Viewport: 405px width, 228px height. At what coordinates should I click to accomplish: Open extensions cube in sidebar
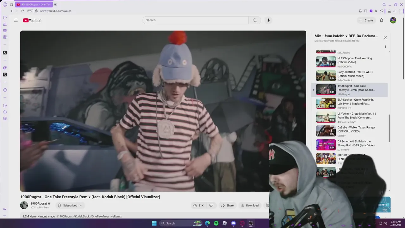pos(5,112)
